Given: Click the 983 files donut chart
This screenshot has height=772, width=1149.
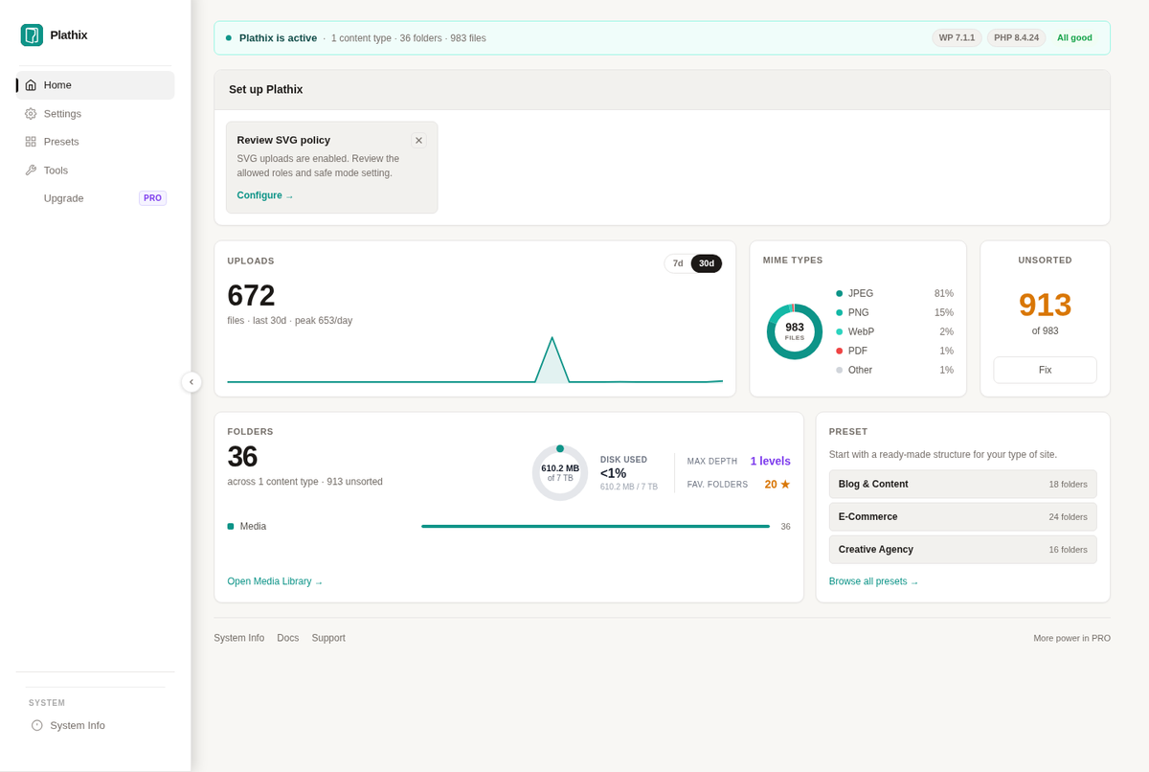Looking at the screenshot, I should [795, 331].
